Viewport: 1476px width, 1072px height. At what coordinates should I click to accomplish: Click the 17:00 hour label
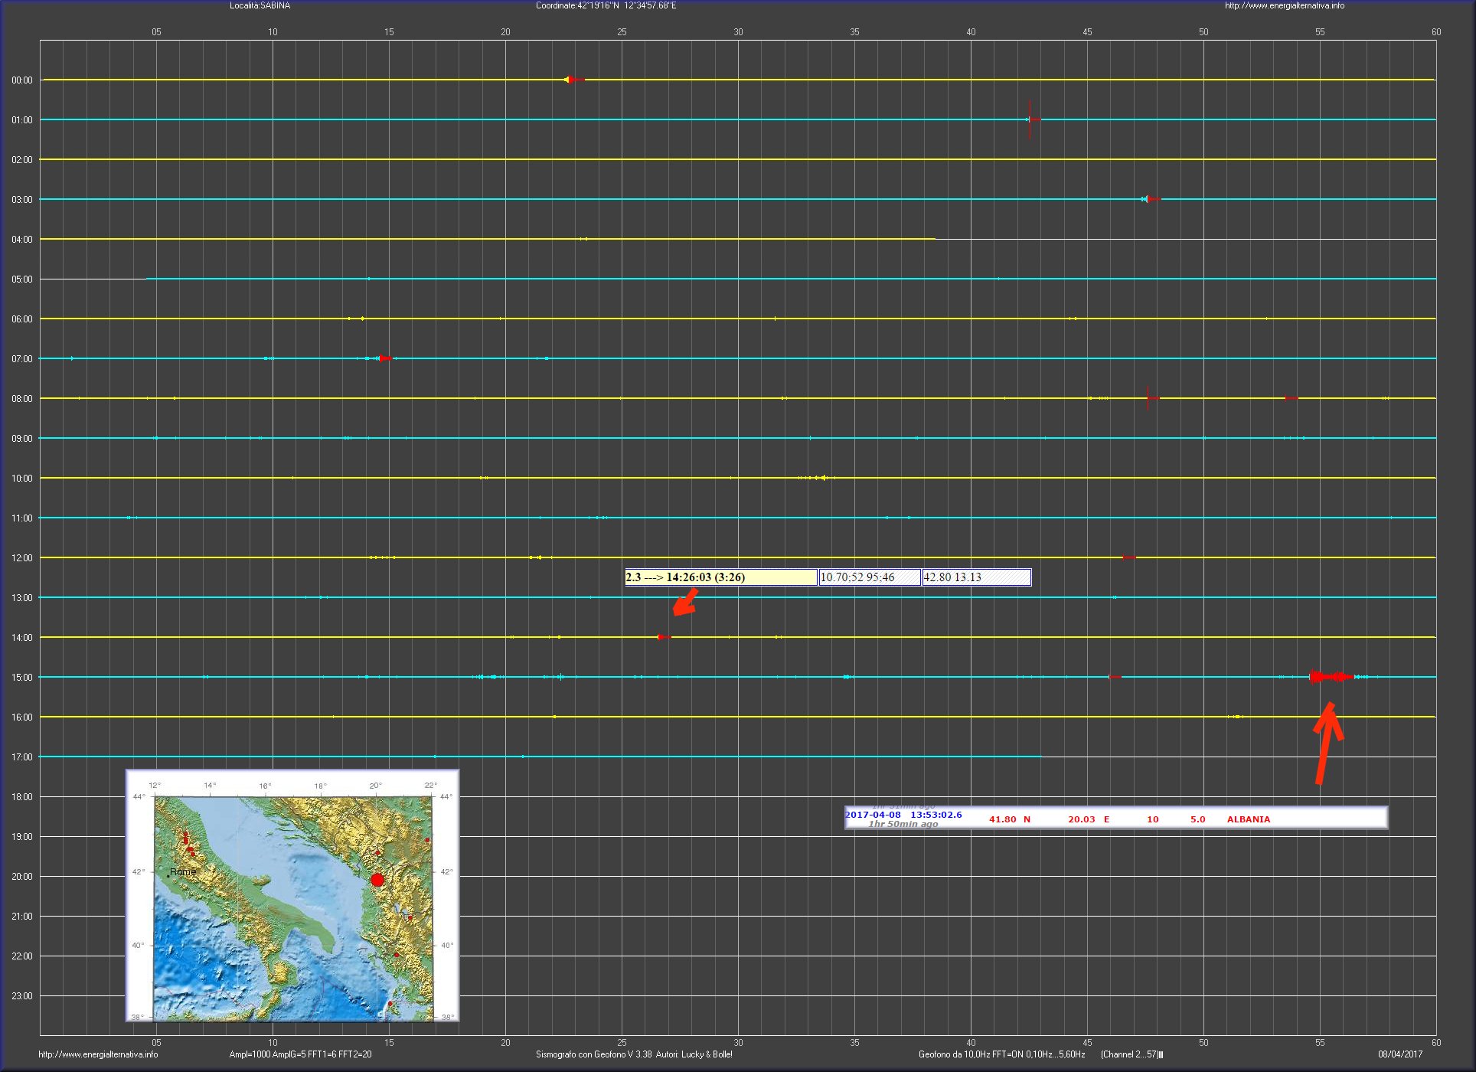22,757
